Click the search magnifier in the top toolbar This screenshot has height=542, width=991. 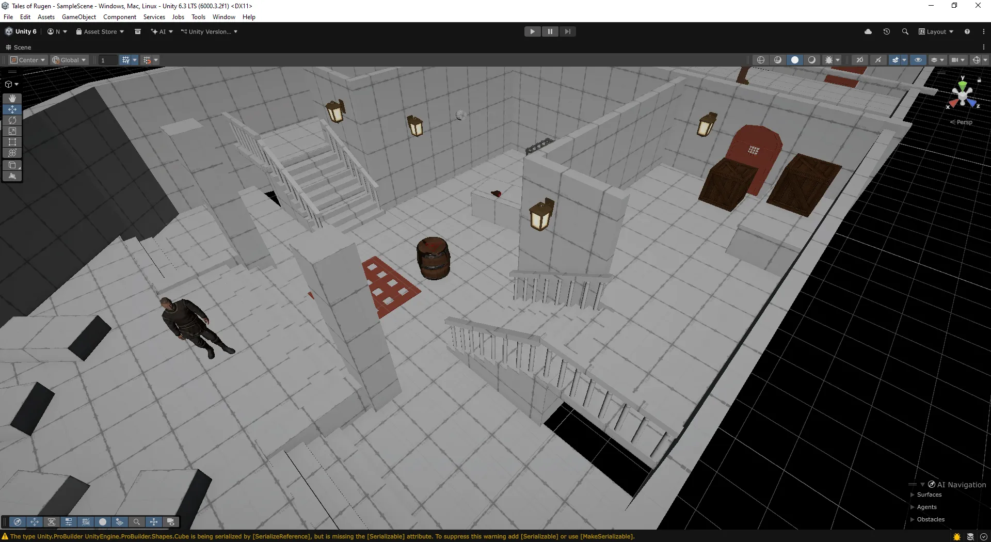(x=905, y=31)
